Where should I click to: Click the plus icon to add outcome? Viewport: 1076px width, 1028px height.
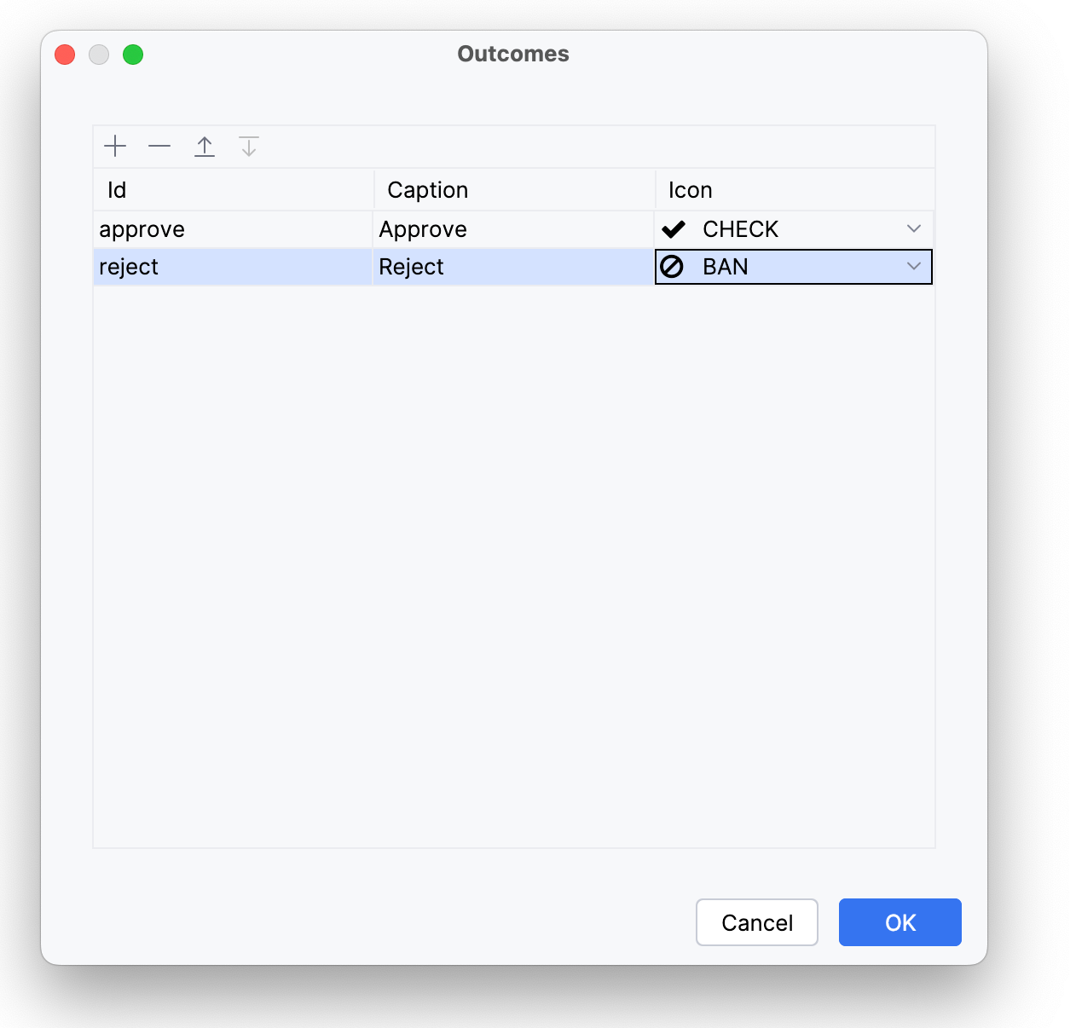pos(115,147)
